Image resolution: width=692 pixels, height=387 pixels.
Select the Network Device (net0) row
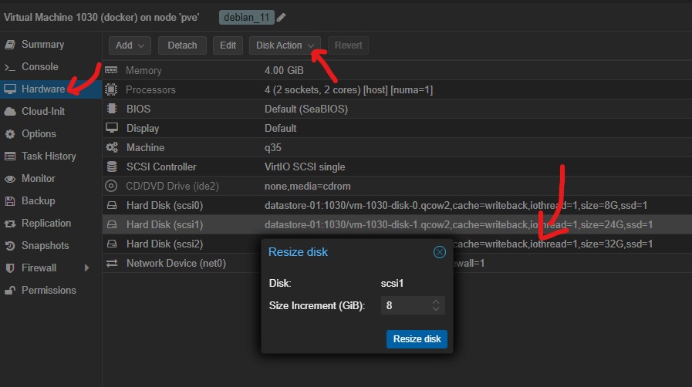pyautogui.click(x=176, y=264)
